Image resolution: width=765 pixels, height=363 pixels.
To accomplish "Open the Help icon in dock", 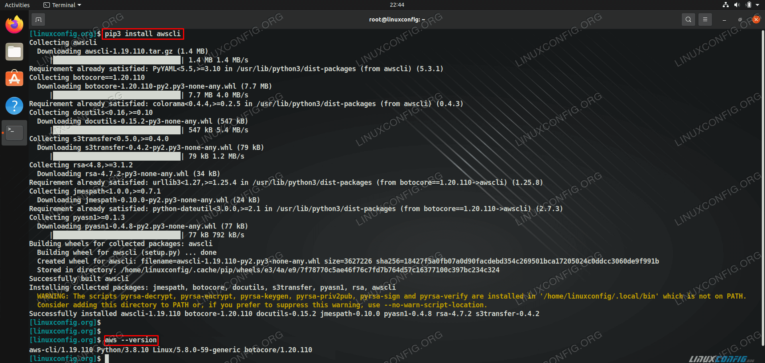I will [14, 106].
